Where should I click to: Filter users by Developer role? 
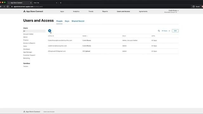point(27,49)
